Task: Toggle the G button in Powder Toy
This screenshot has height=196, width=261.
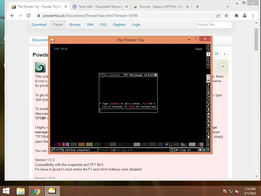Action: (x=208, y=50)
